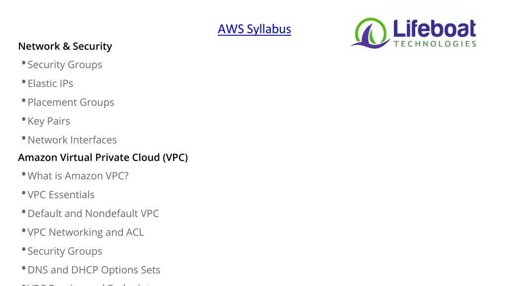
Task: Select the Key Pairs bullet text
Action: [49, 121]
